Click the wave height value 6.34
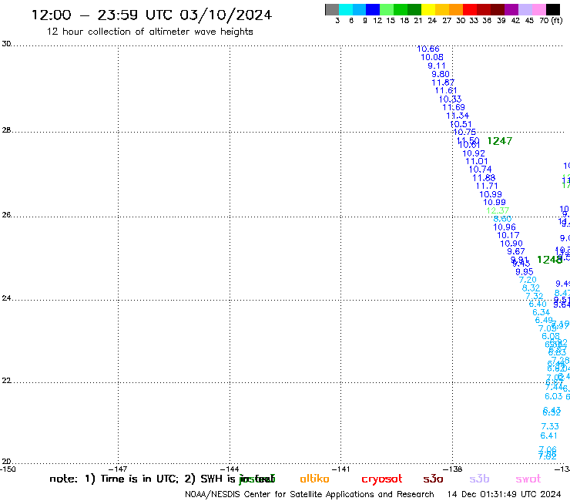This screenshot has width=570, height=501. pos(541,312)
